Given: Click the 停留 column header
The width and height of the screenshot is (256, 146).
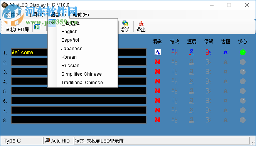Looking at the screenshot, I should [209, 42].
